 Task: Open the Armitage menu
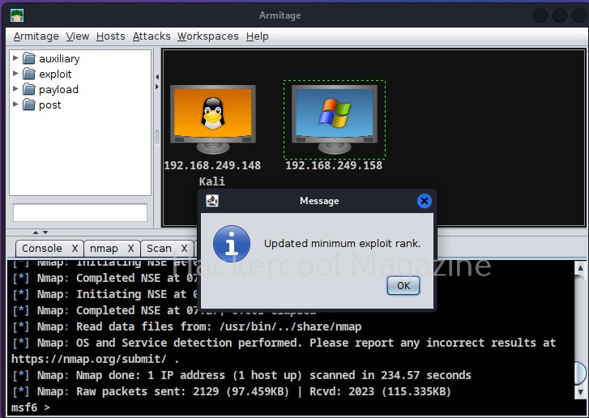click(x=36, y=36)
